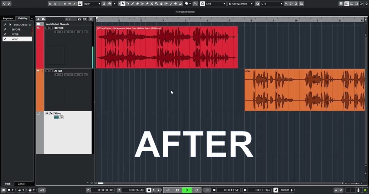369x194 pixels.
Task: Open the color tool dropdown arrow
Action: tap(190, 4)
